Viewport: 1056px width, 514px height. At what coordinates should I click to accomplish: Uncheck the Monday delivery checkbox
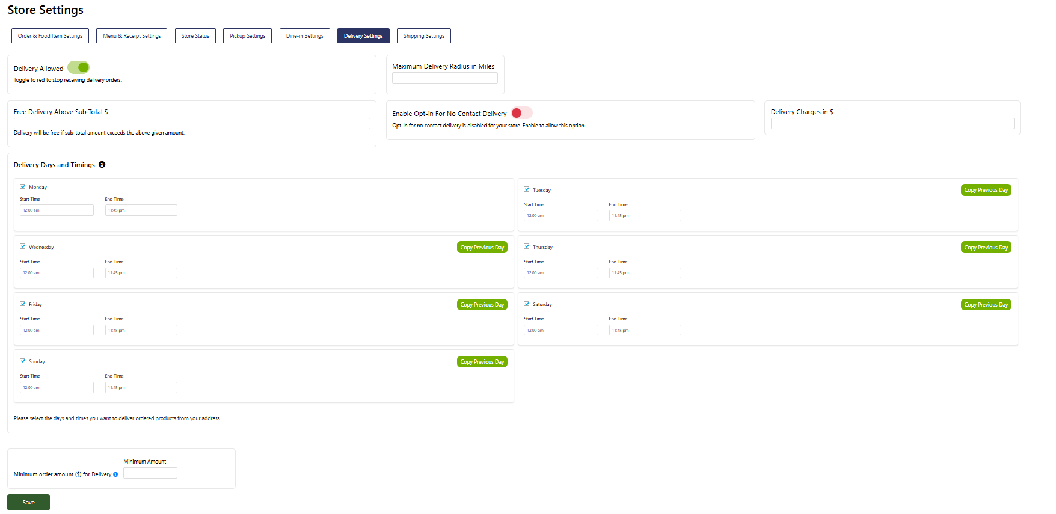(23, 187)
